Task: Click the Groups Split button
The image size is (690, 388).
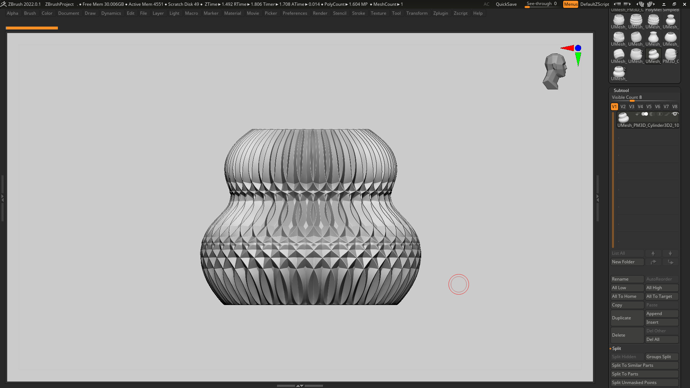Action: (662, 357)
